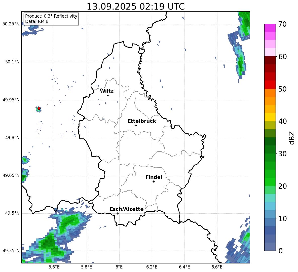Click the Wiltz cross marker
The width and height of the screenshot is (298, 272).
[108, 95]
